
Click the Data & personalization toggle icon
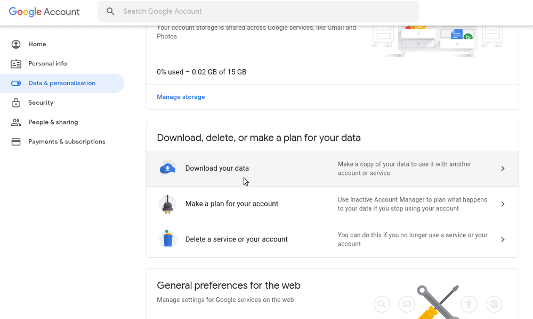tap(16, 83)
